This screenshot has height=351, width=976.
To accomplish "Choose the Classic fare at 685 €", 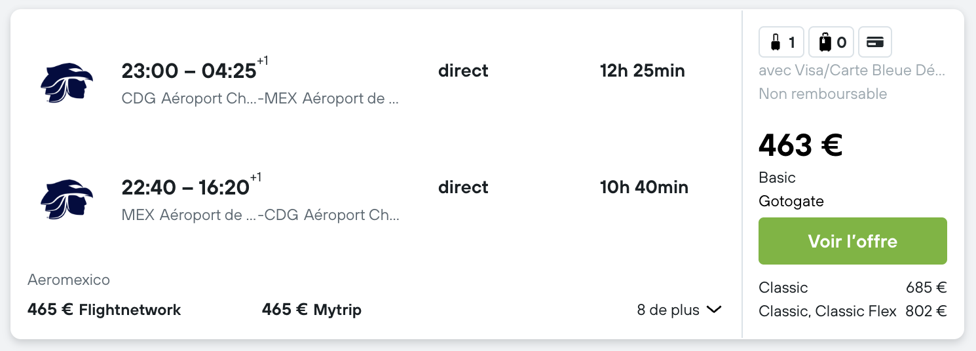I will [853, 287].
